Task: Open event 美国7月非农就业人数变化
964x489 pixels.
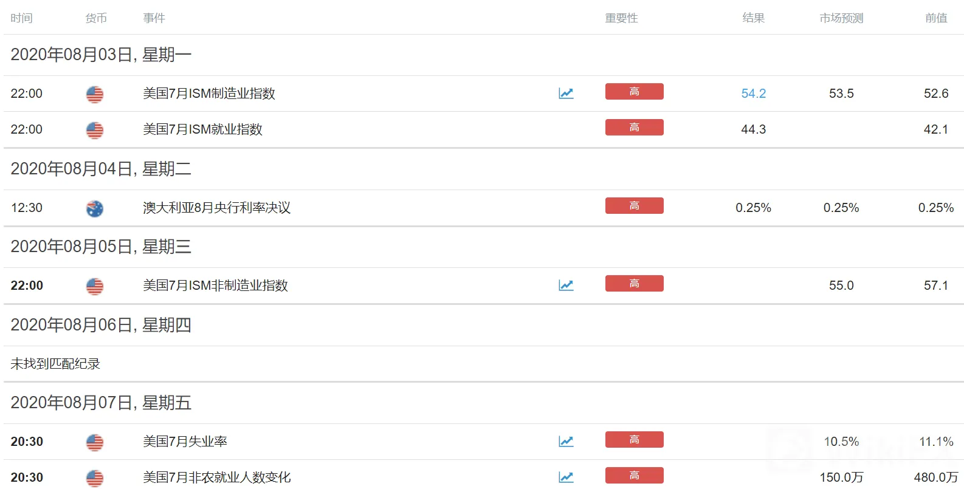Action: (217, 477)
